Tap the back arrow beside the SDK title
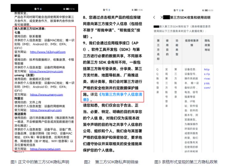 pos(154,17)
